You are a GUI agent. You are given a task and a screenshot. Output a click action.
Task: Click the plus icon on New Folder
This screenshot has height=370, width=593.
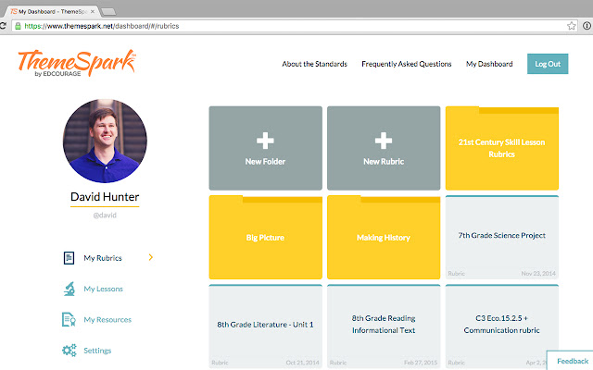tap(265, 141)
